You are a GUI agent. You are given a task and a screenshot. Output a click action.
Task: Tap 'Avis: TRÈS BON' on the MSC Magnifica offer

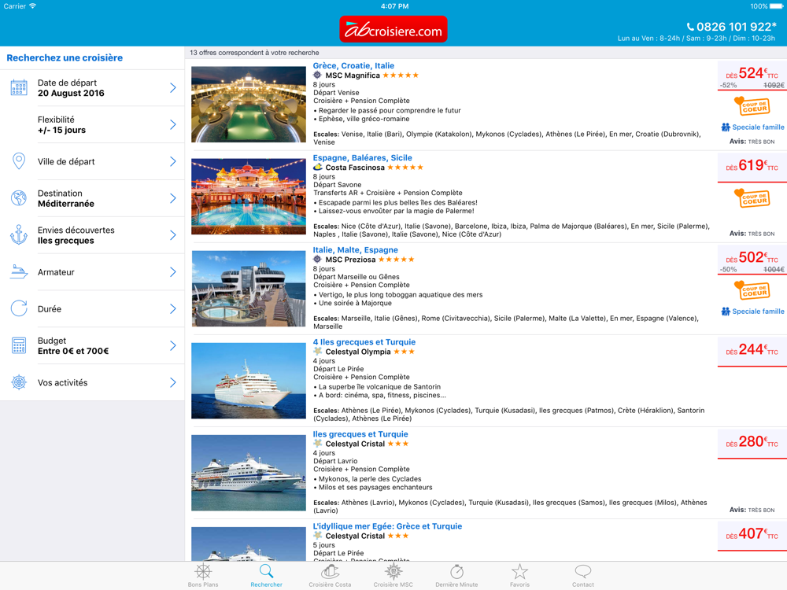[752, 142]
